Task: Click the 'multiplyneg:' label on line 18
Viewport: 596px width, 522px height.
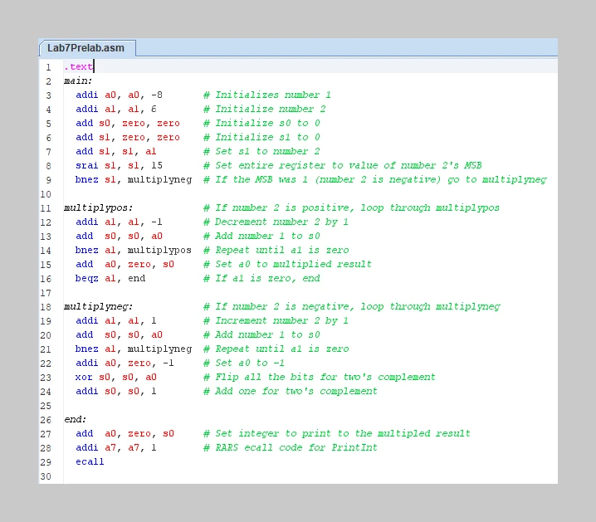Action: [99, 306]
